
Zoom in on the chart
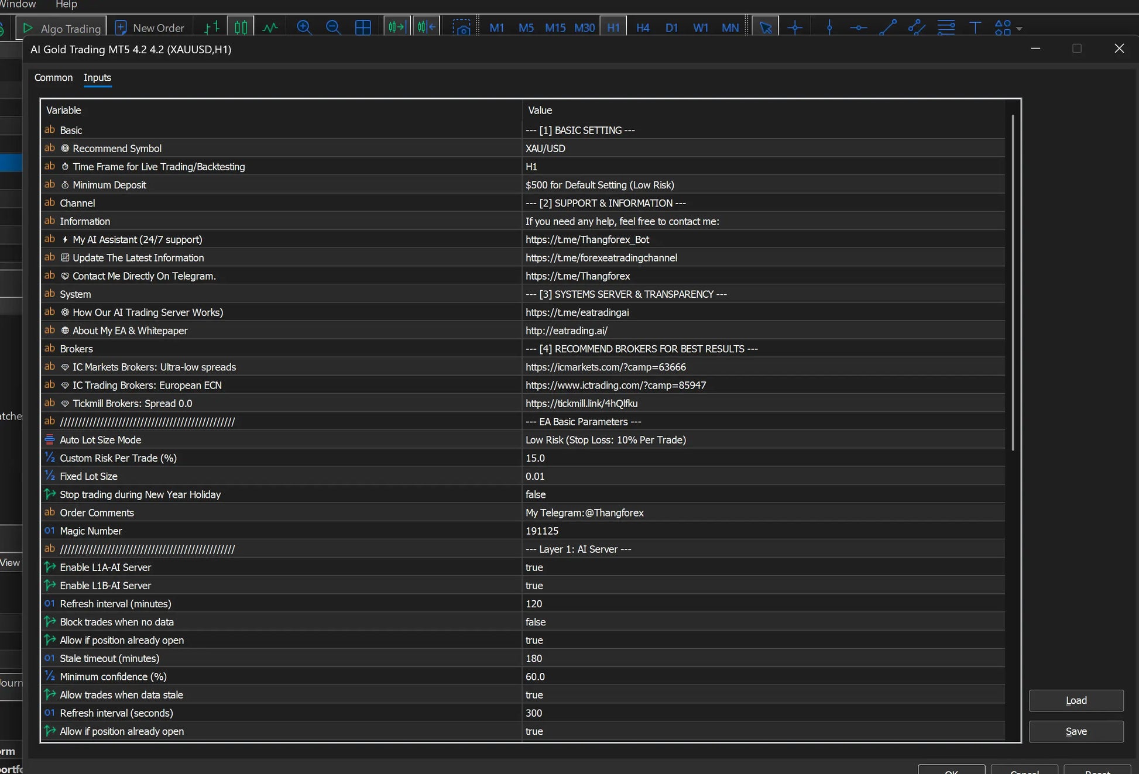[x=304, y=27]
